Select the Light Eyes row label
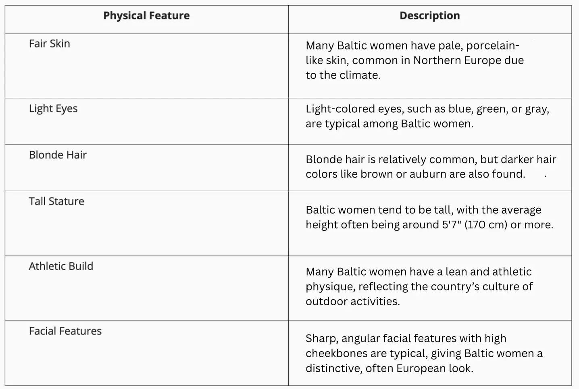This screenshot has height=389, width=579. click(53, 109)
